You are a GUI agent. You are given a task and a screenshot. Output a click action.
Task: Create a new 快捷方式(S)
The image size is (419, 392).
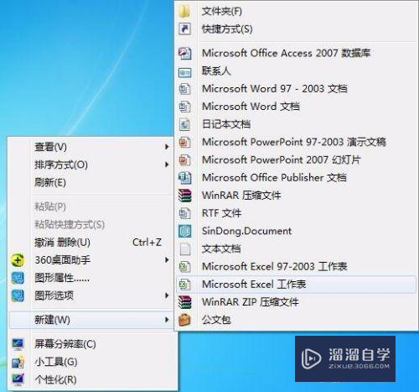point(296,29)
